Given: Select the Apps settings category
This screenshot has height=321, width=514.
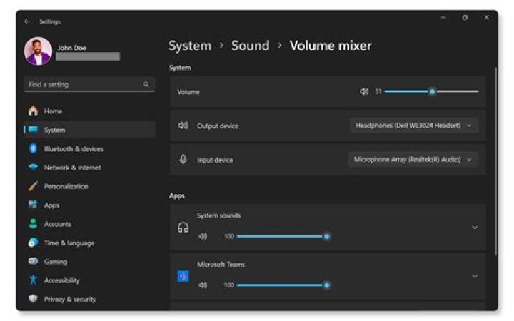Looking at the screenshot, I should [51, 205].
